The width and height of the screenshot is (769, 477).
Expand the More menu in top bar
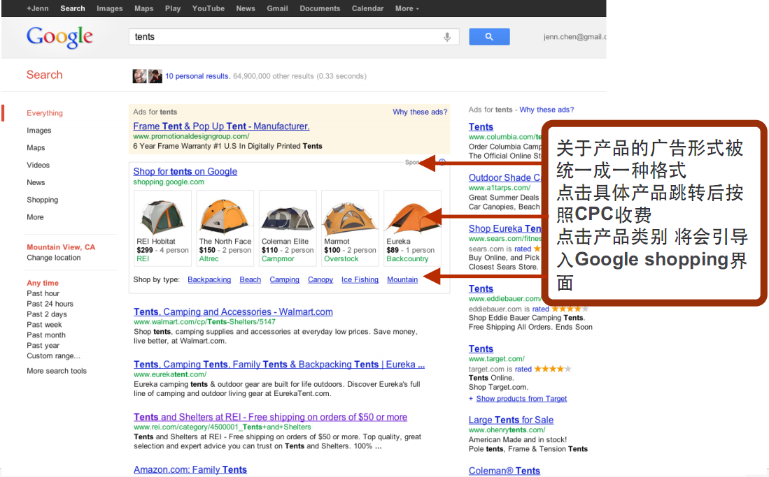click(x=407, y=8)
